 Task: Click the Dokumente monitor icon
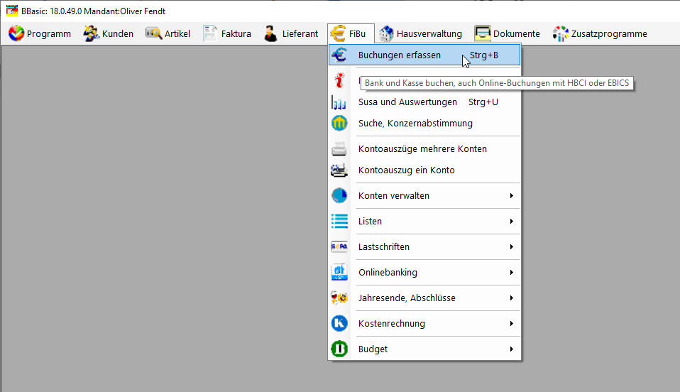click(482, 33)
